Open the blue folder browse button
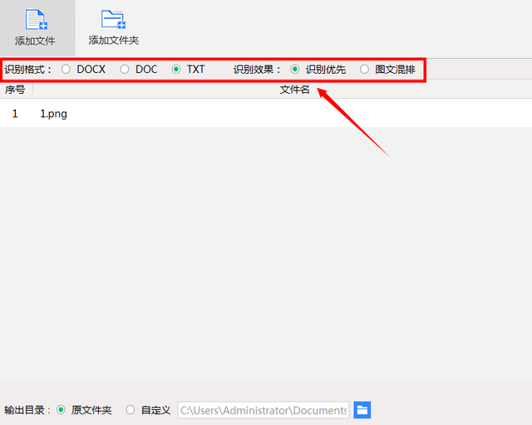The width and height of the screenshot is (532, 425). pos(362,410)
